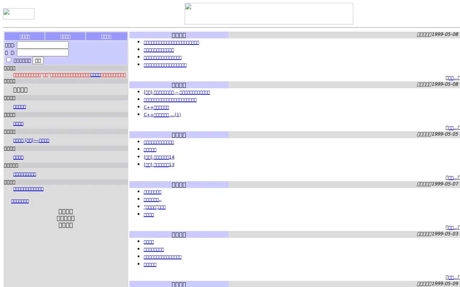The image size is (460, 287).
Task: Select the middle tab of the login box
Action: tap(65, 37)
